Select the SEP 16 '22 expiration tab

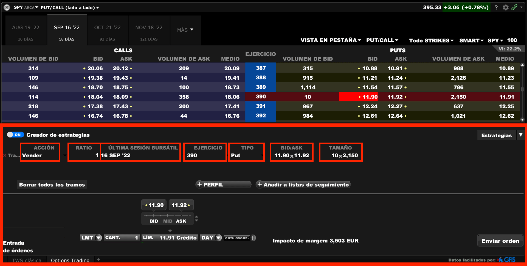(67, 30)
